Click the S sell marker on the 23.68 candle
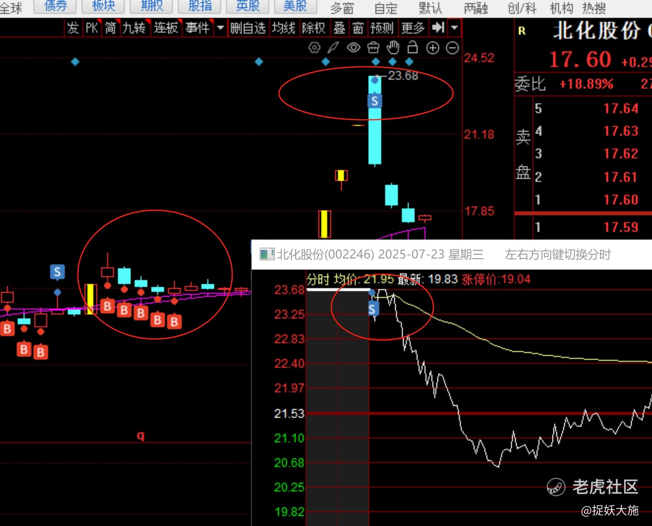The width and height of the screenshot is (652, 526). (375, 101)
